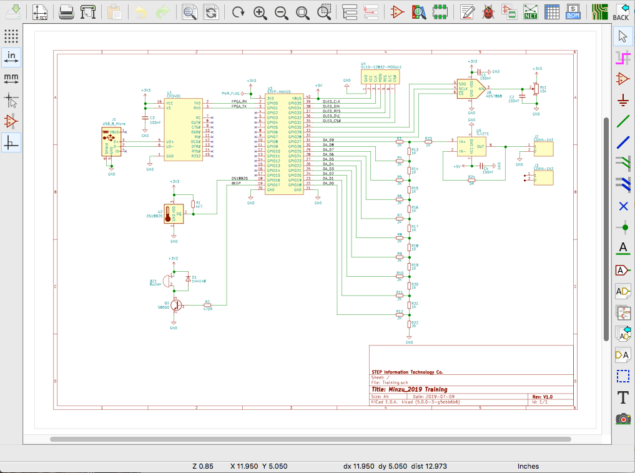Open the symbol editor

tap(397, 12)
